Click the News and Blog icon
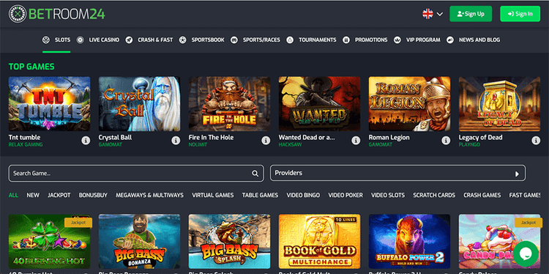The height and width of the screenshot is (274, 549). pos(450,40)
